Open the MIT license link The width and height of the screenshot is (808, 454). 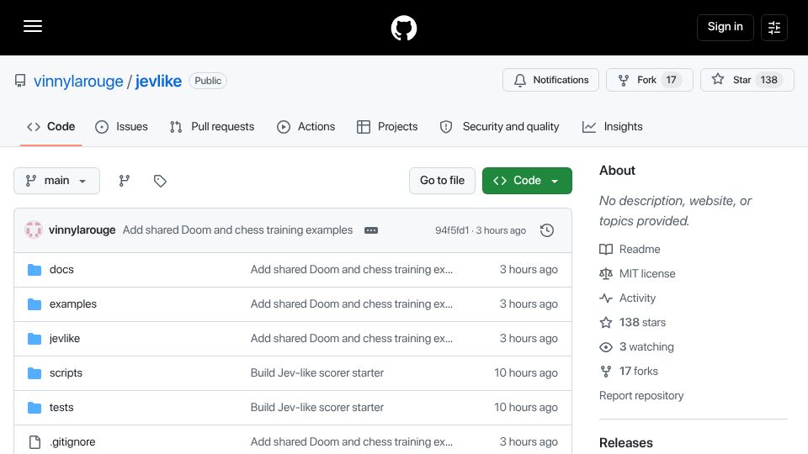(637, 274)
